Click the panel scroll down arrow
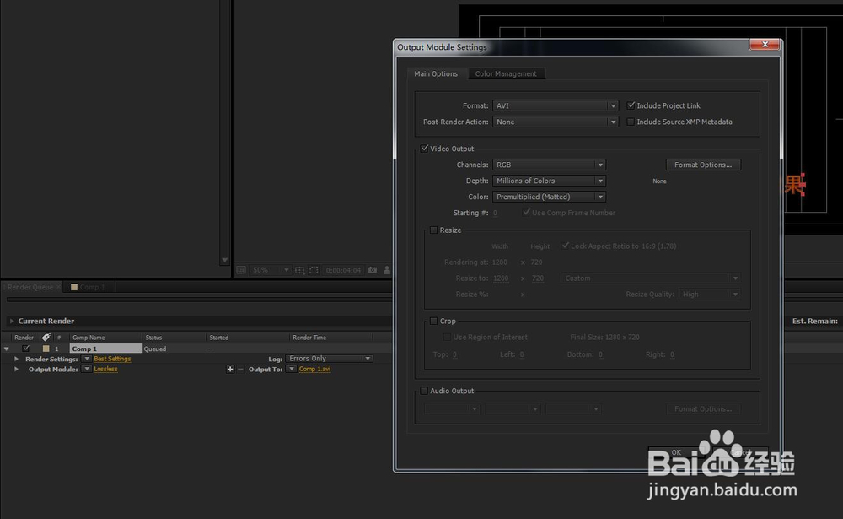Image resolution: width=843 pixels, height=519 pixels. [x=225, y=260]
